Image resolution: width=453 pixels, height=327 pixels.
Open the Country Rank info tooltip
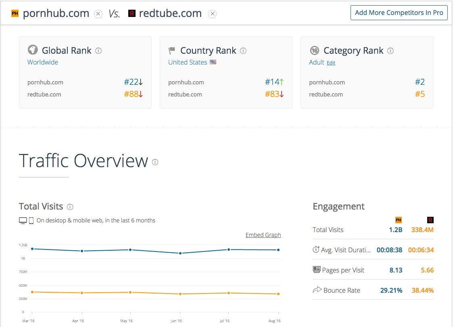pos(243,51)
